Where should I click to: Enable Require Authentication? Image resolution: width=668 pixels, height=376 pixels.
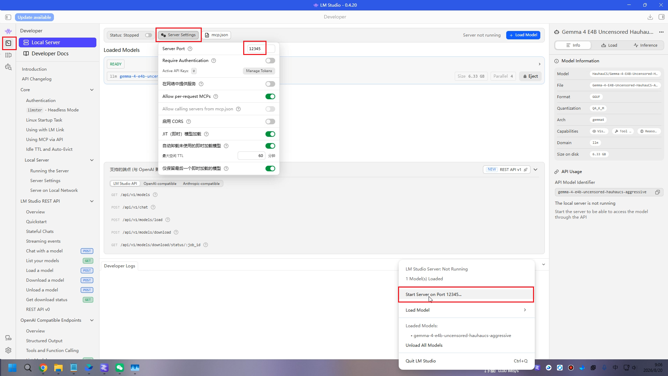[x=270, y=61]
